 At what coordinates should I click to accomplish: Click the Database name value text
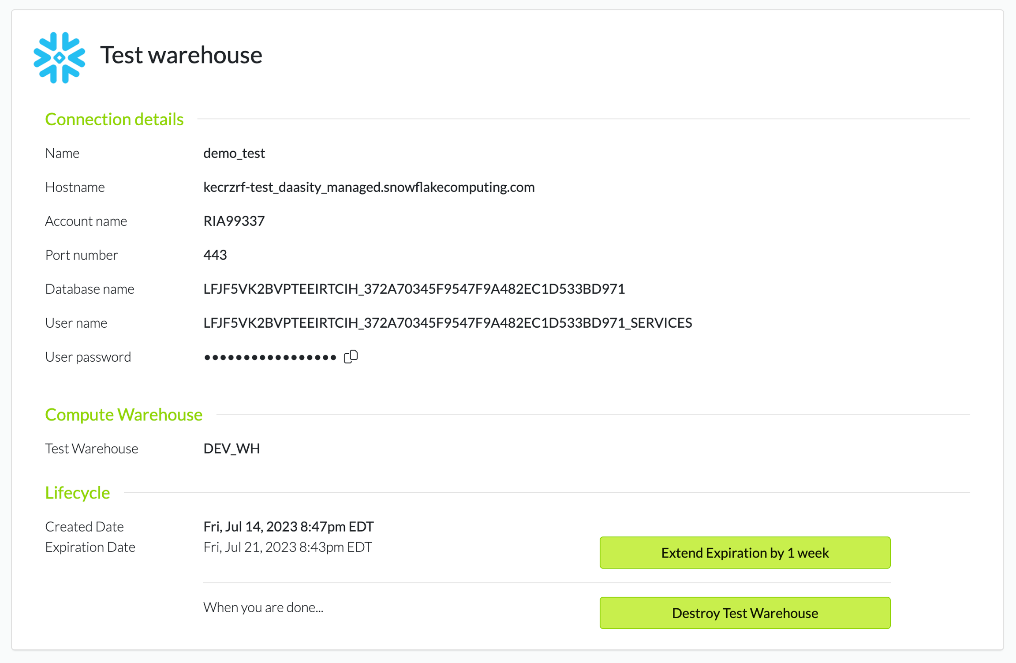click(414, 289)
